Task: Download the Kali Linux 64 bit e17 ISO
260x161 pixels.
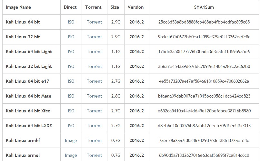Action: 71,81
